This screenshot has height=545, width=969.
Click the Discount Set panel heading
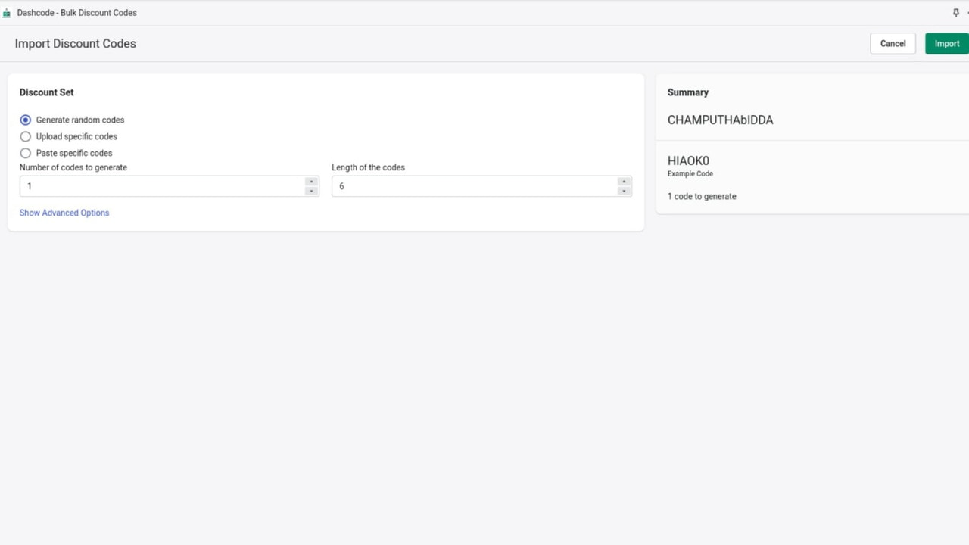[46, 92]
